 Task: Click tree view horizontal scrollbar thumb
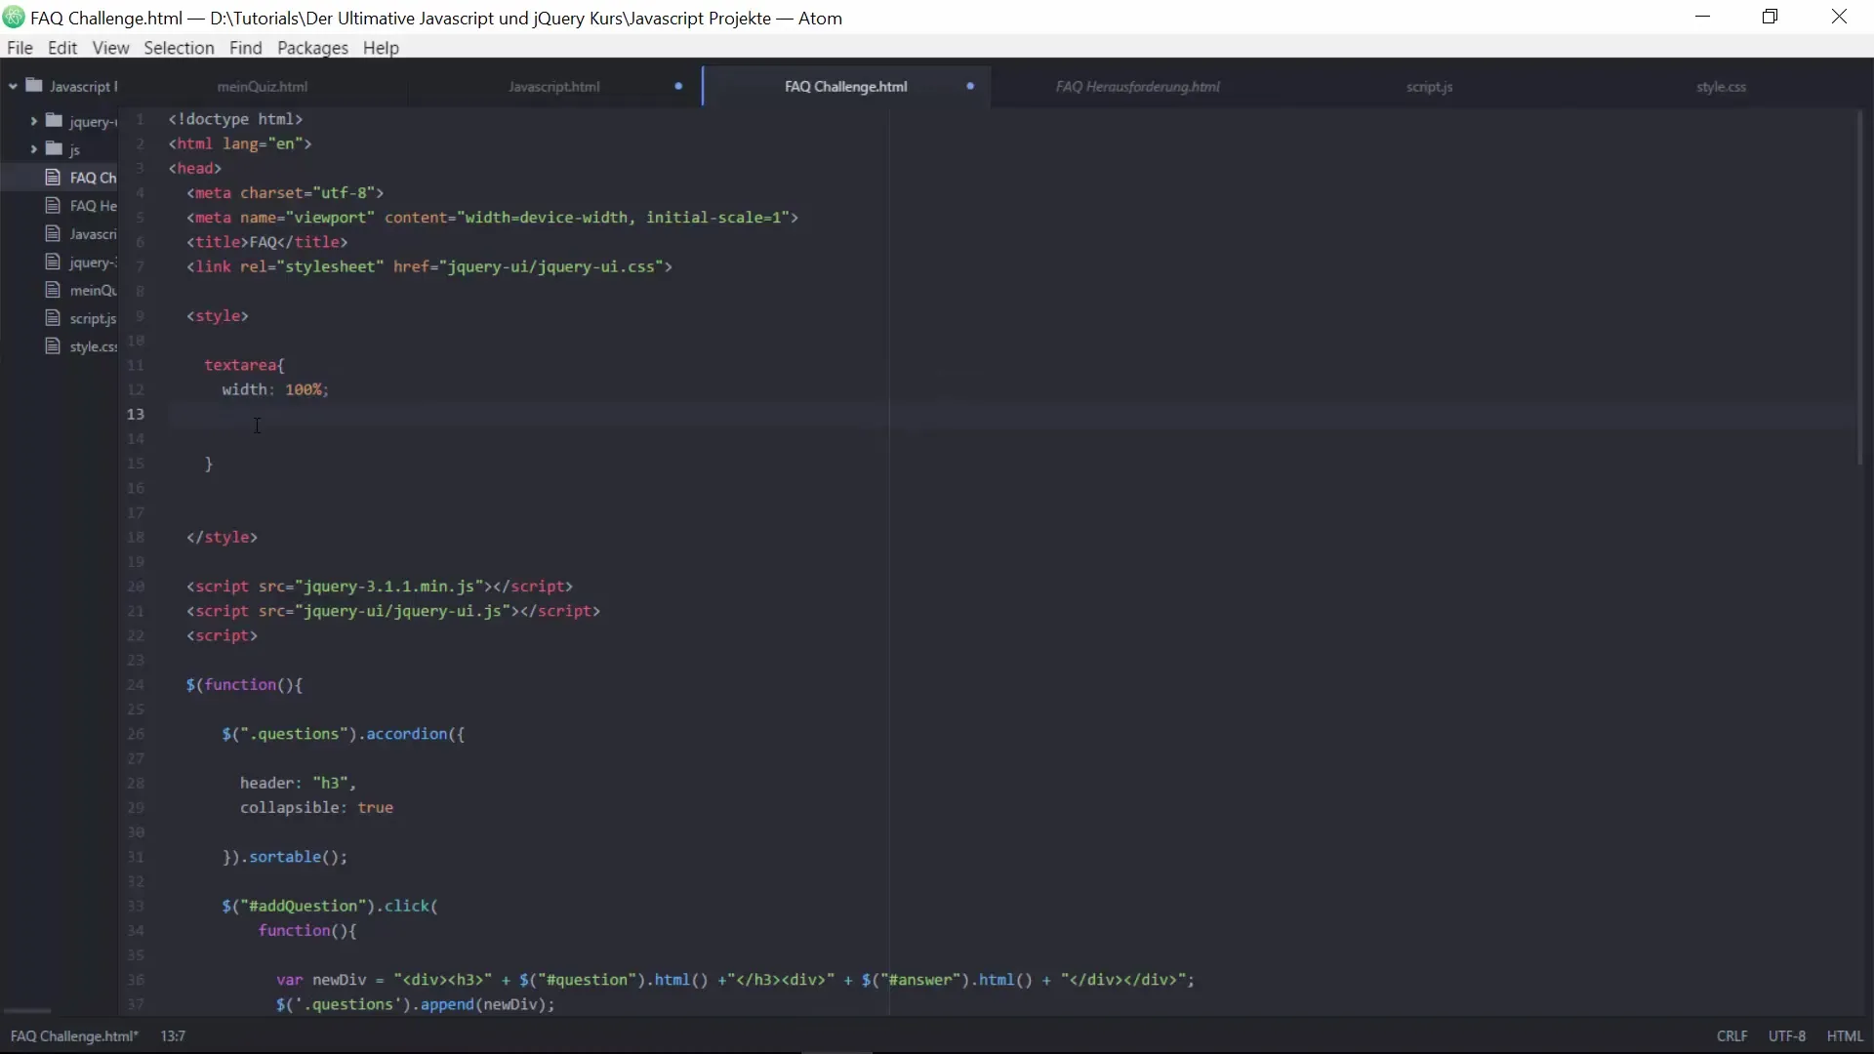coord(27,1011)
